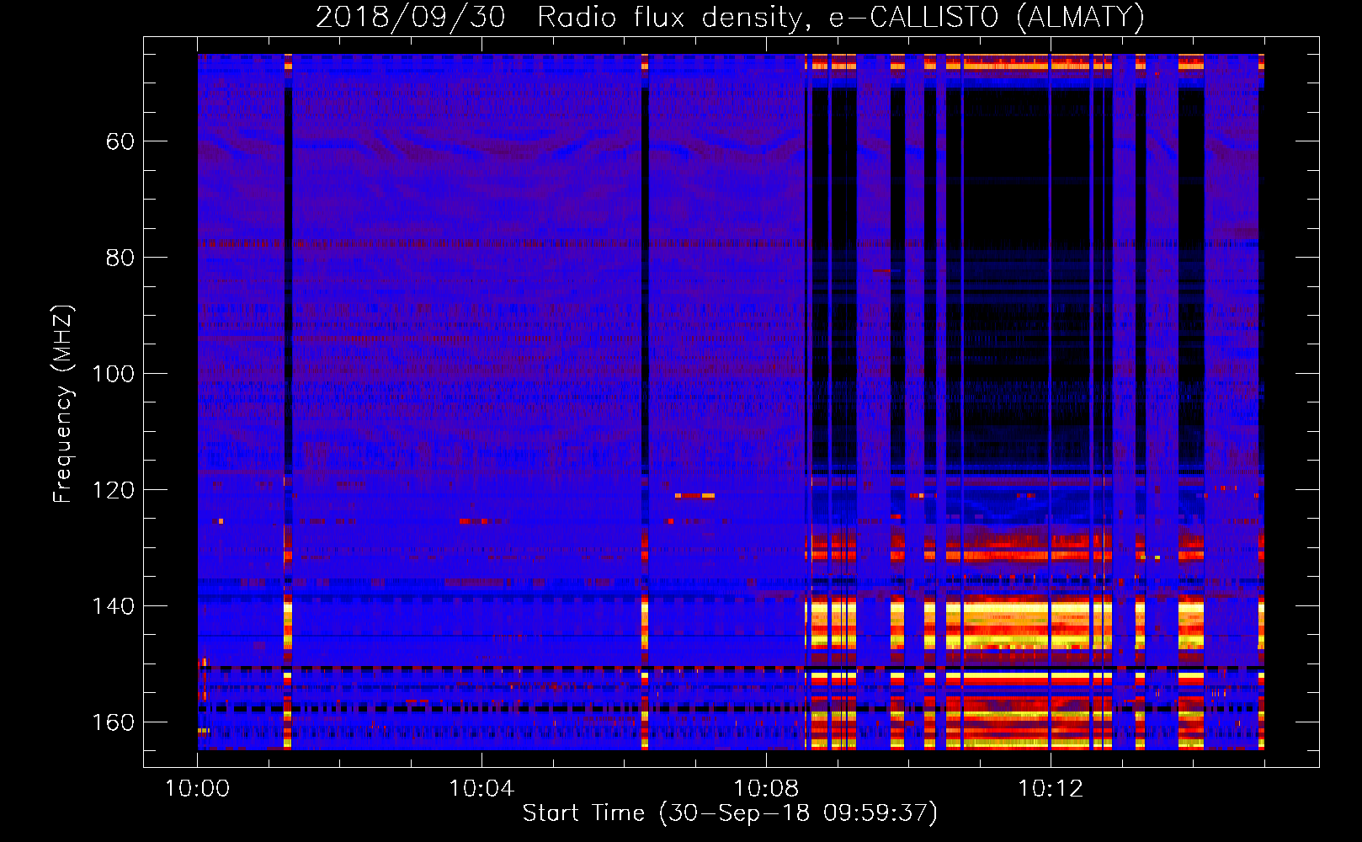The width and height of the screenshot is (1362, 842).
Task: Select the '10:12' time tick label
Action: (x=1051, y=789)
